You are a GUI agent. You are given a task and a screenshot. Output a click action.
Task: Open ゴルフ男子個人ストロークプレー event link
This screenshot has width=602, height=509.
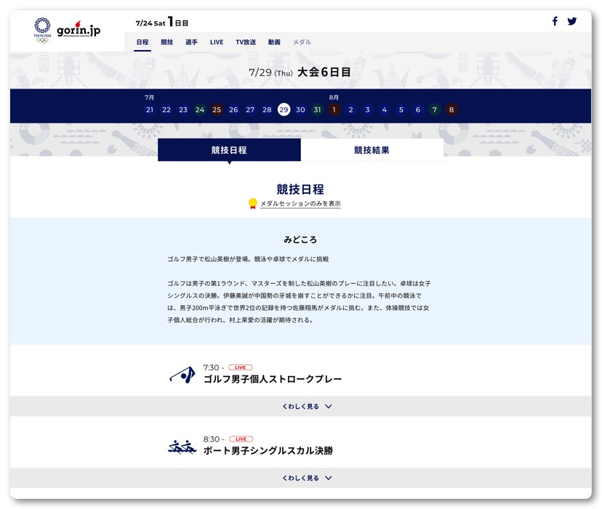[272, 379]
